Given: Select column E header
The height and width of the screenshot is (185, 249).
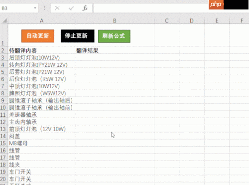Looking at the screenshot, I should tap(217, 21).
